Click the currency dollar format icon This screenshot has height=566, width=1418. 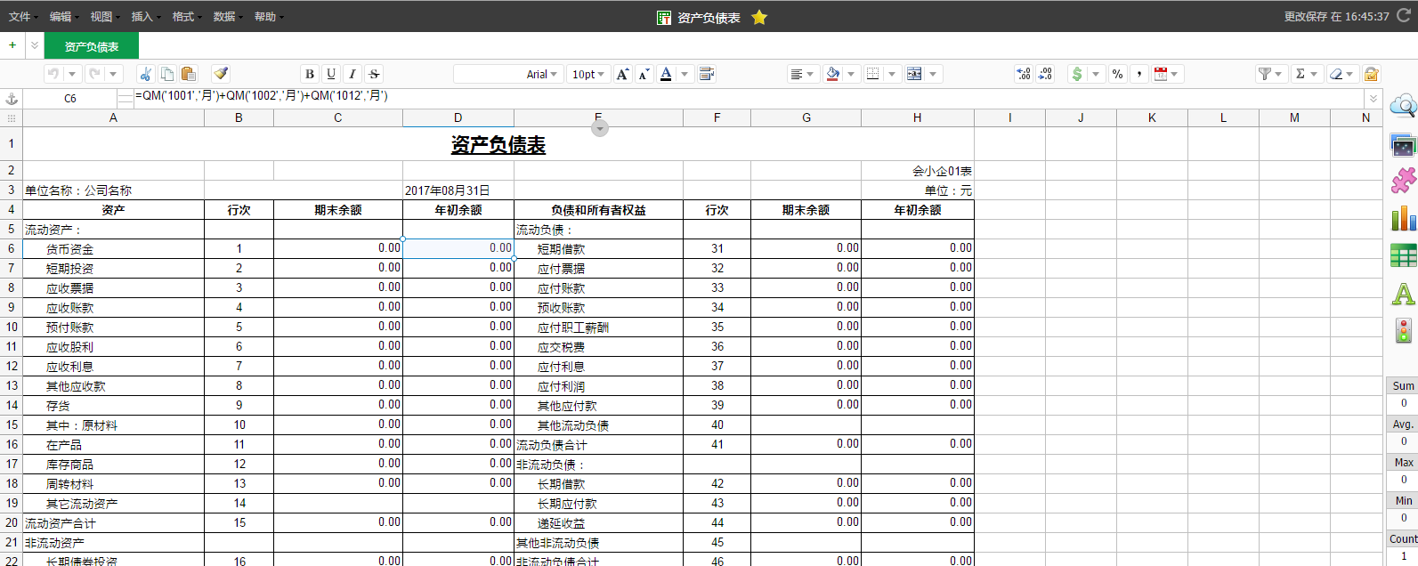(x=1077, y=74)
